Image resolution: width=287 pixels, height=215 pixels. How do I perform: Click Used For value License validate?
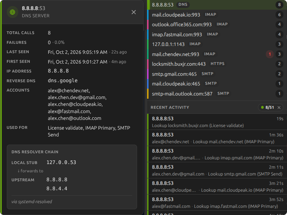pyautogui.click(x=65, y=128)
